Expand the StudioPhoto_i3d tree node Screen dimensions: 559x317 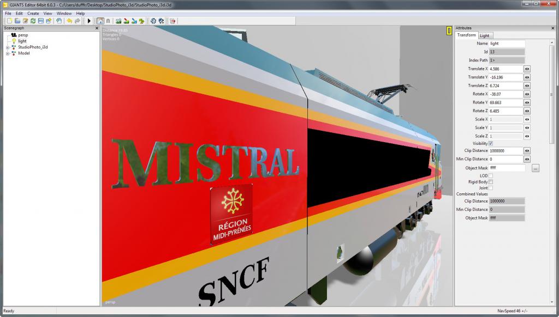tap(8, 47)
